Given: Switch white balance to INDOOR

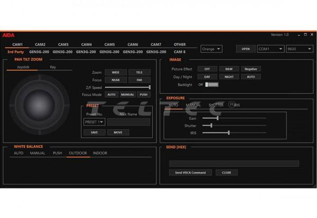Looking at the screenshot, I should [x=100, y=153].
